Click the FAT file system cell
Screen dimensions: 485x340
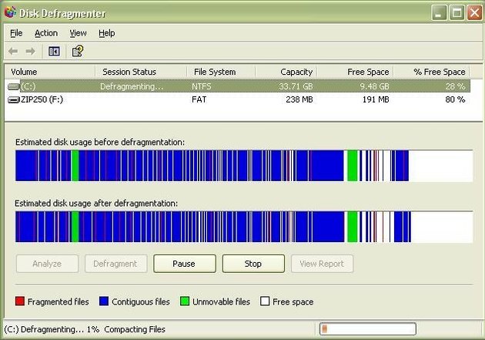(199, 99)
